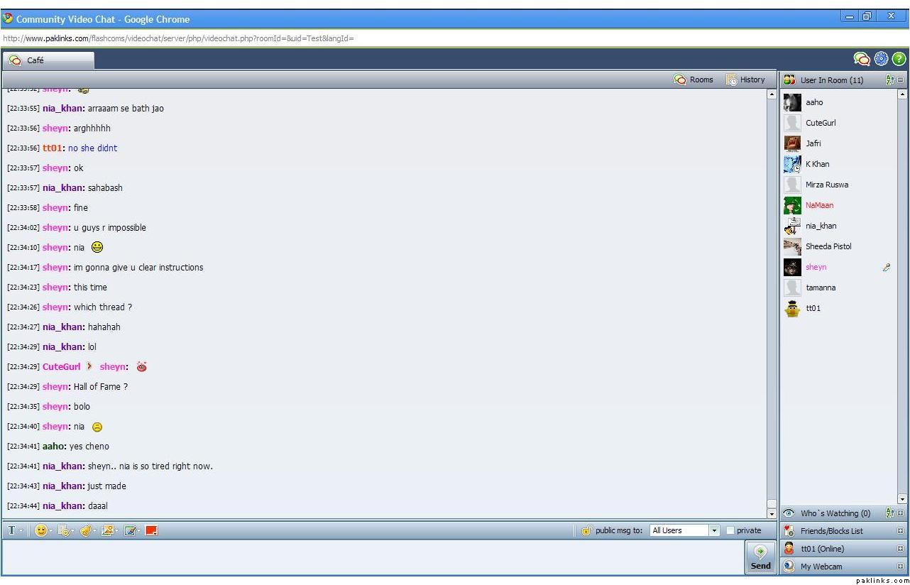Click the insert picture icon in toolbar
The image size is (910, 585).
(107, 530)
